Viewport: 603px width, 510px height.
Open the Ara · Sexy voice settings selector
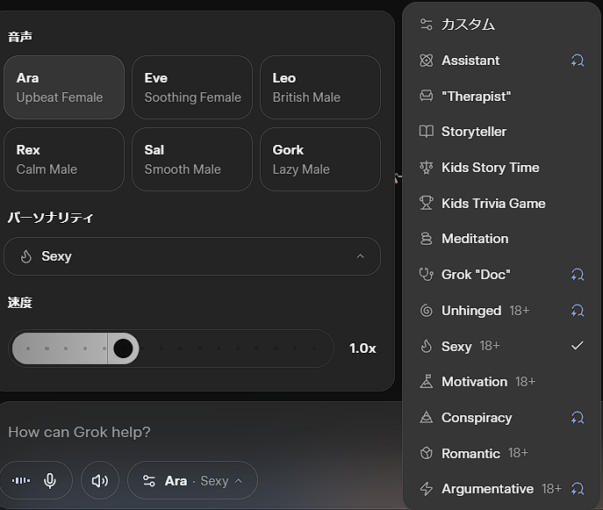tap(192, 480)
